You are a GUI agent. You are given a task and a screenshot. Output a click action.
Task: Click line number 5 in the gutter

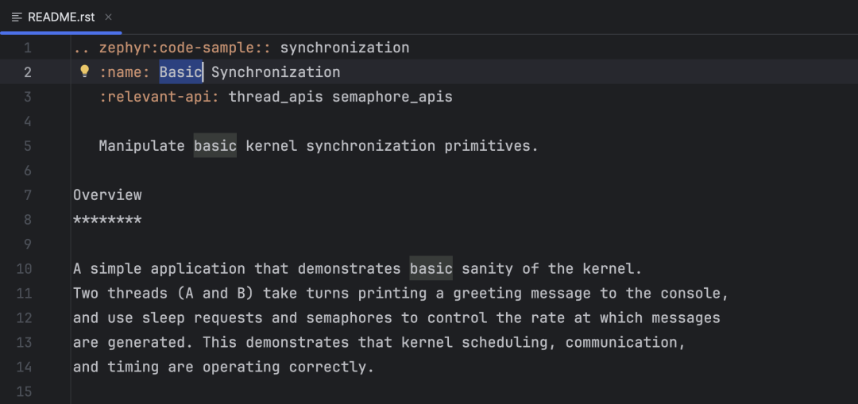[27, 146]
